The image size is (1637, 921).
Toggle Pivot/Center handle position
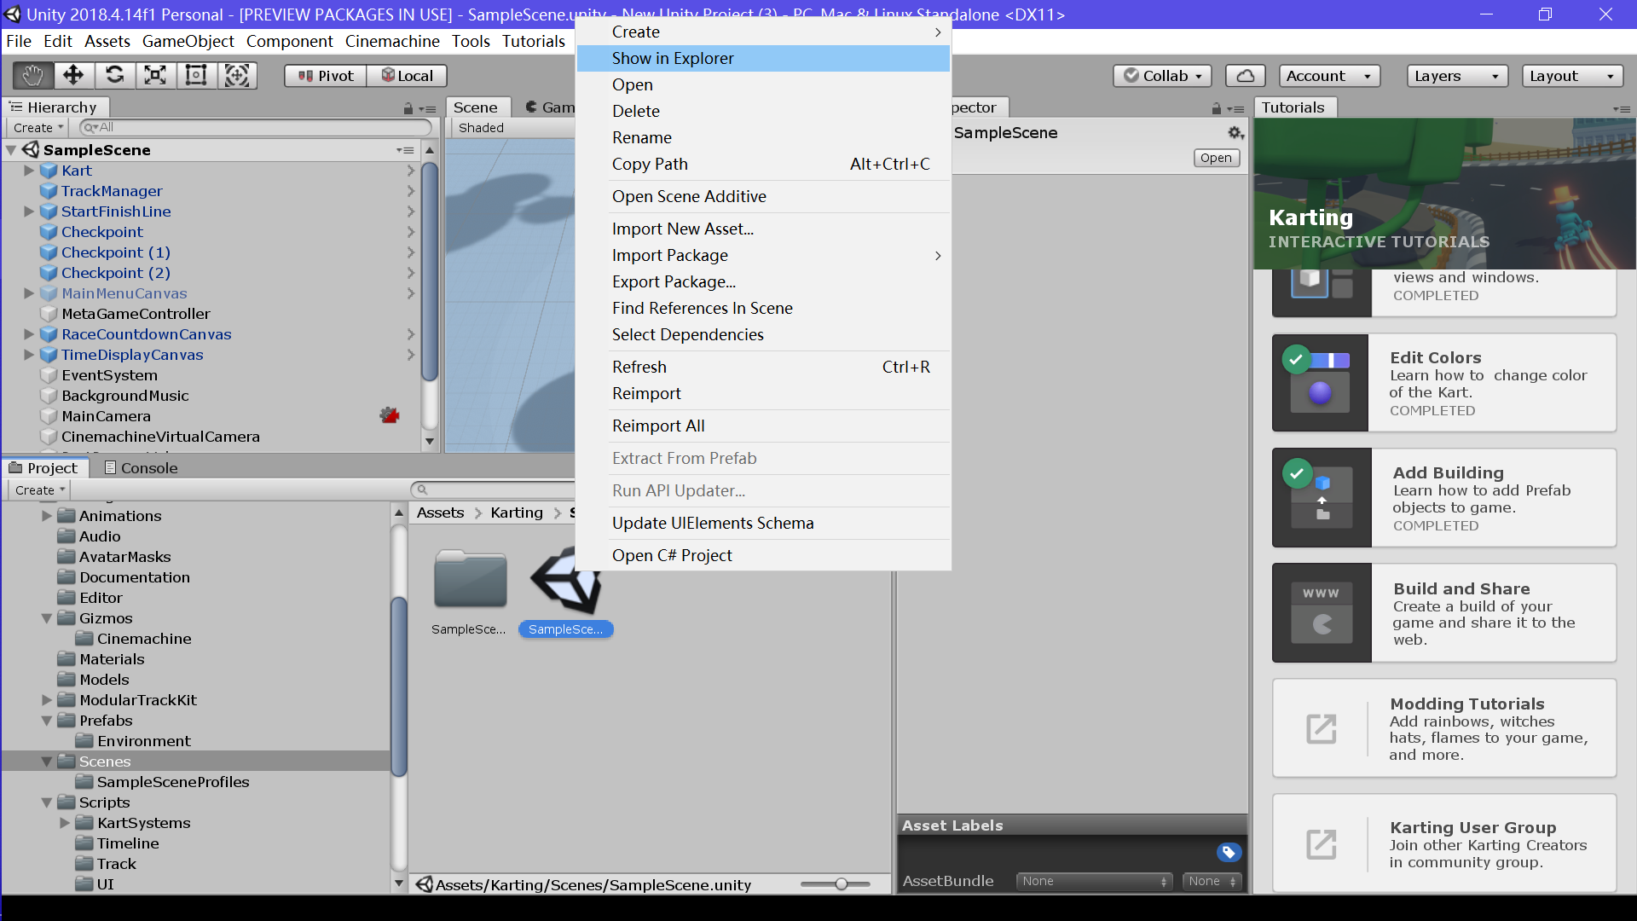pyautogui.click(x=326, y=76)
